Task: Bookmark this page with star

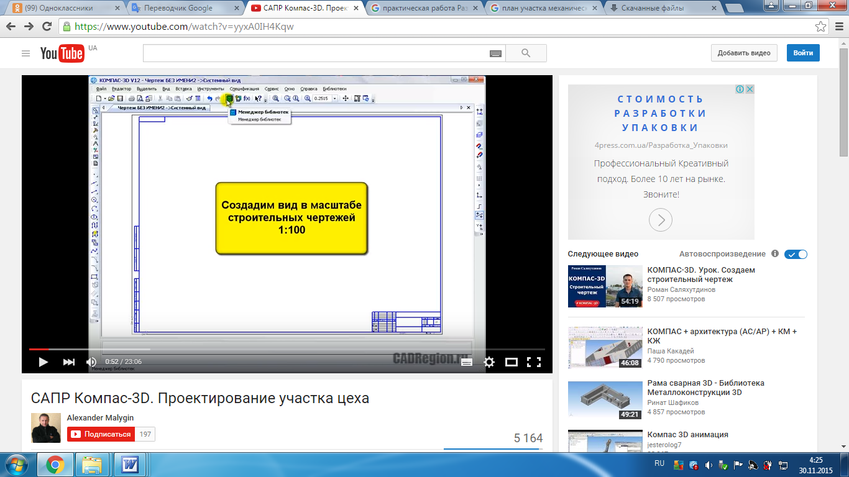Action: [820, 27]
